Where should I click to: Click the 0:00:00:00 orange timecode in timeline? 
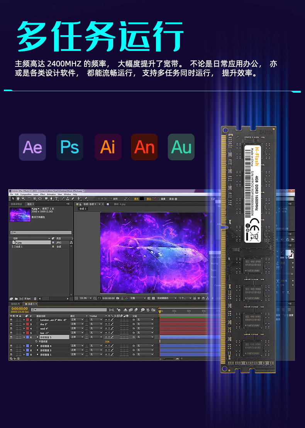tap(20, 308)
